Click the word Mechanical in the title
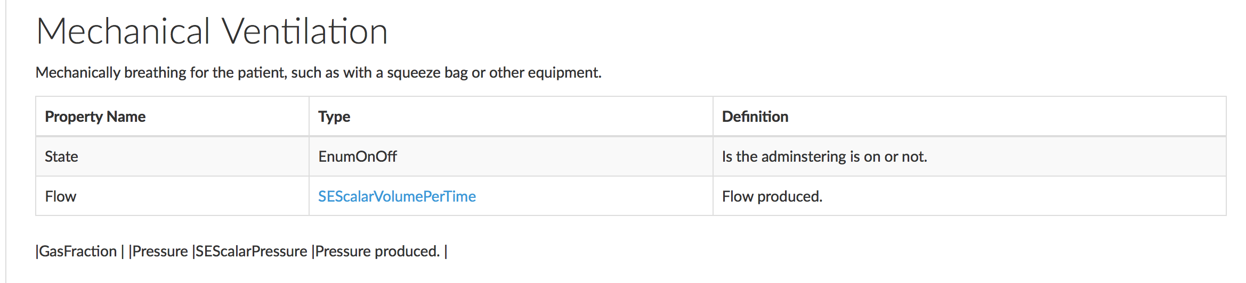Image resolution: width=1246 pixels, height=283 pixels. (x=123, y=31)
